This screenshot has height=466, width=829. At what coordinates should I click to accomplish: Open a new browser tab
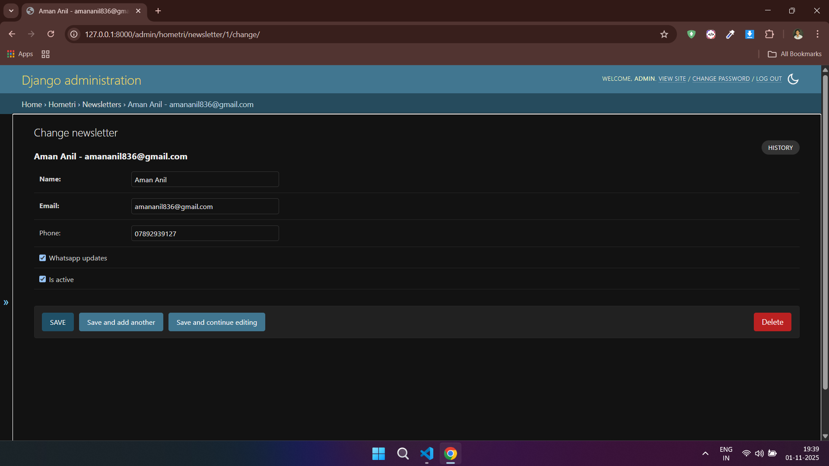click(158, 11)
